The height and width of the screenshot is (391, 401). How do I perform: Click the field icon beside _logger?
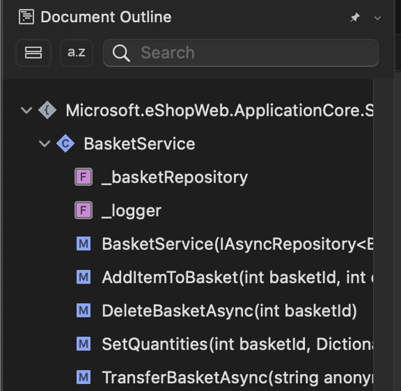[x=84, y=210]
